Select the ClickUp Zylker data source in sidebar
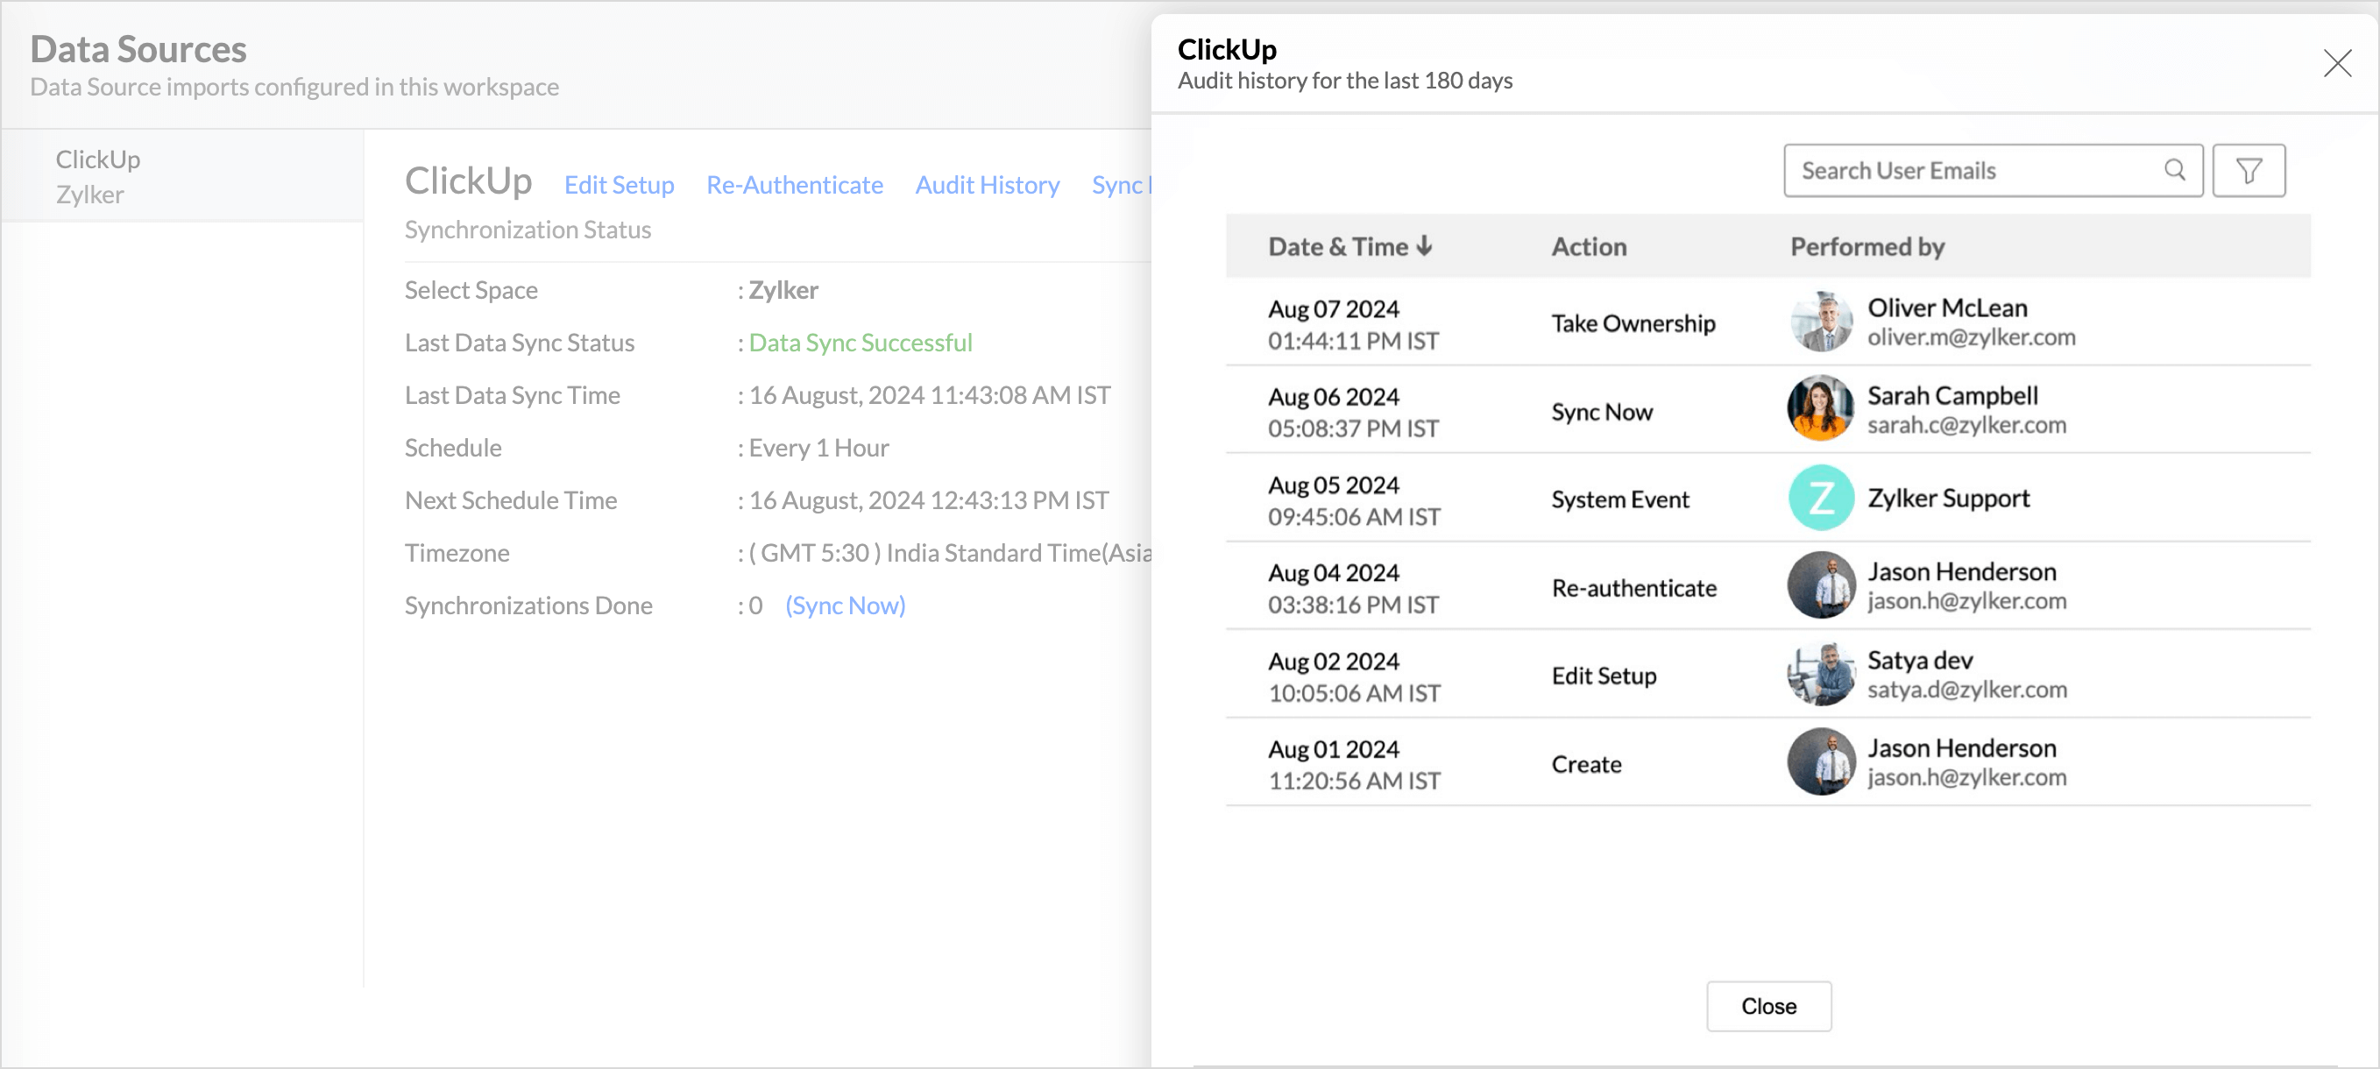Viewport: 2380px width, 1069px height. click(182, 175)
